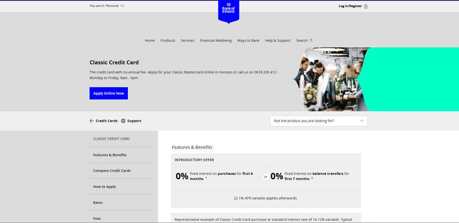The width and height of the screenshot is (459, 223).
Task: Click the padlock icon beside Log in/Register
Action: (366, 6)
